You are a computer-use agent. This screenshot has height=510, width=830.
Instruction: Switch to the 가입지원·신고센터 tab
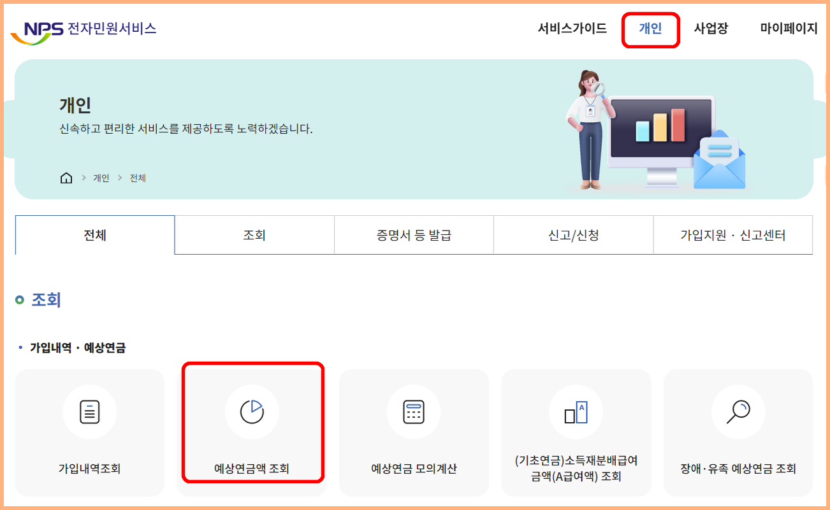732,235
